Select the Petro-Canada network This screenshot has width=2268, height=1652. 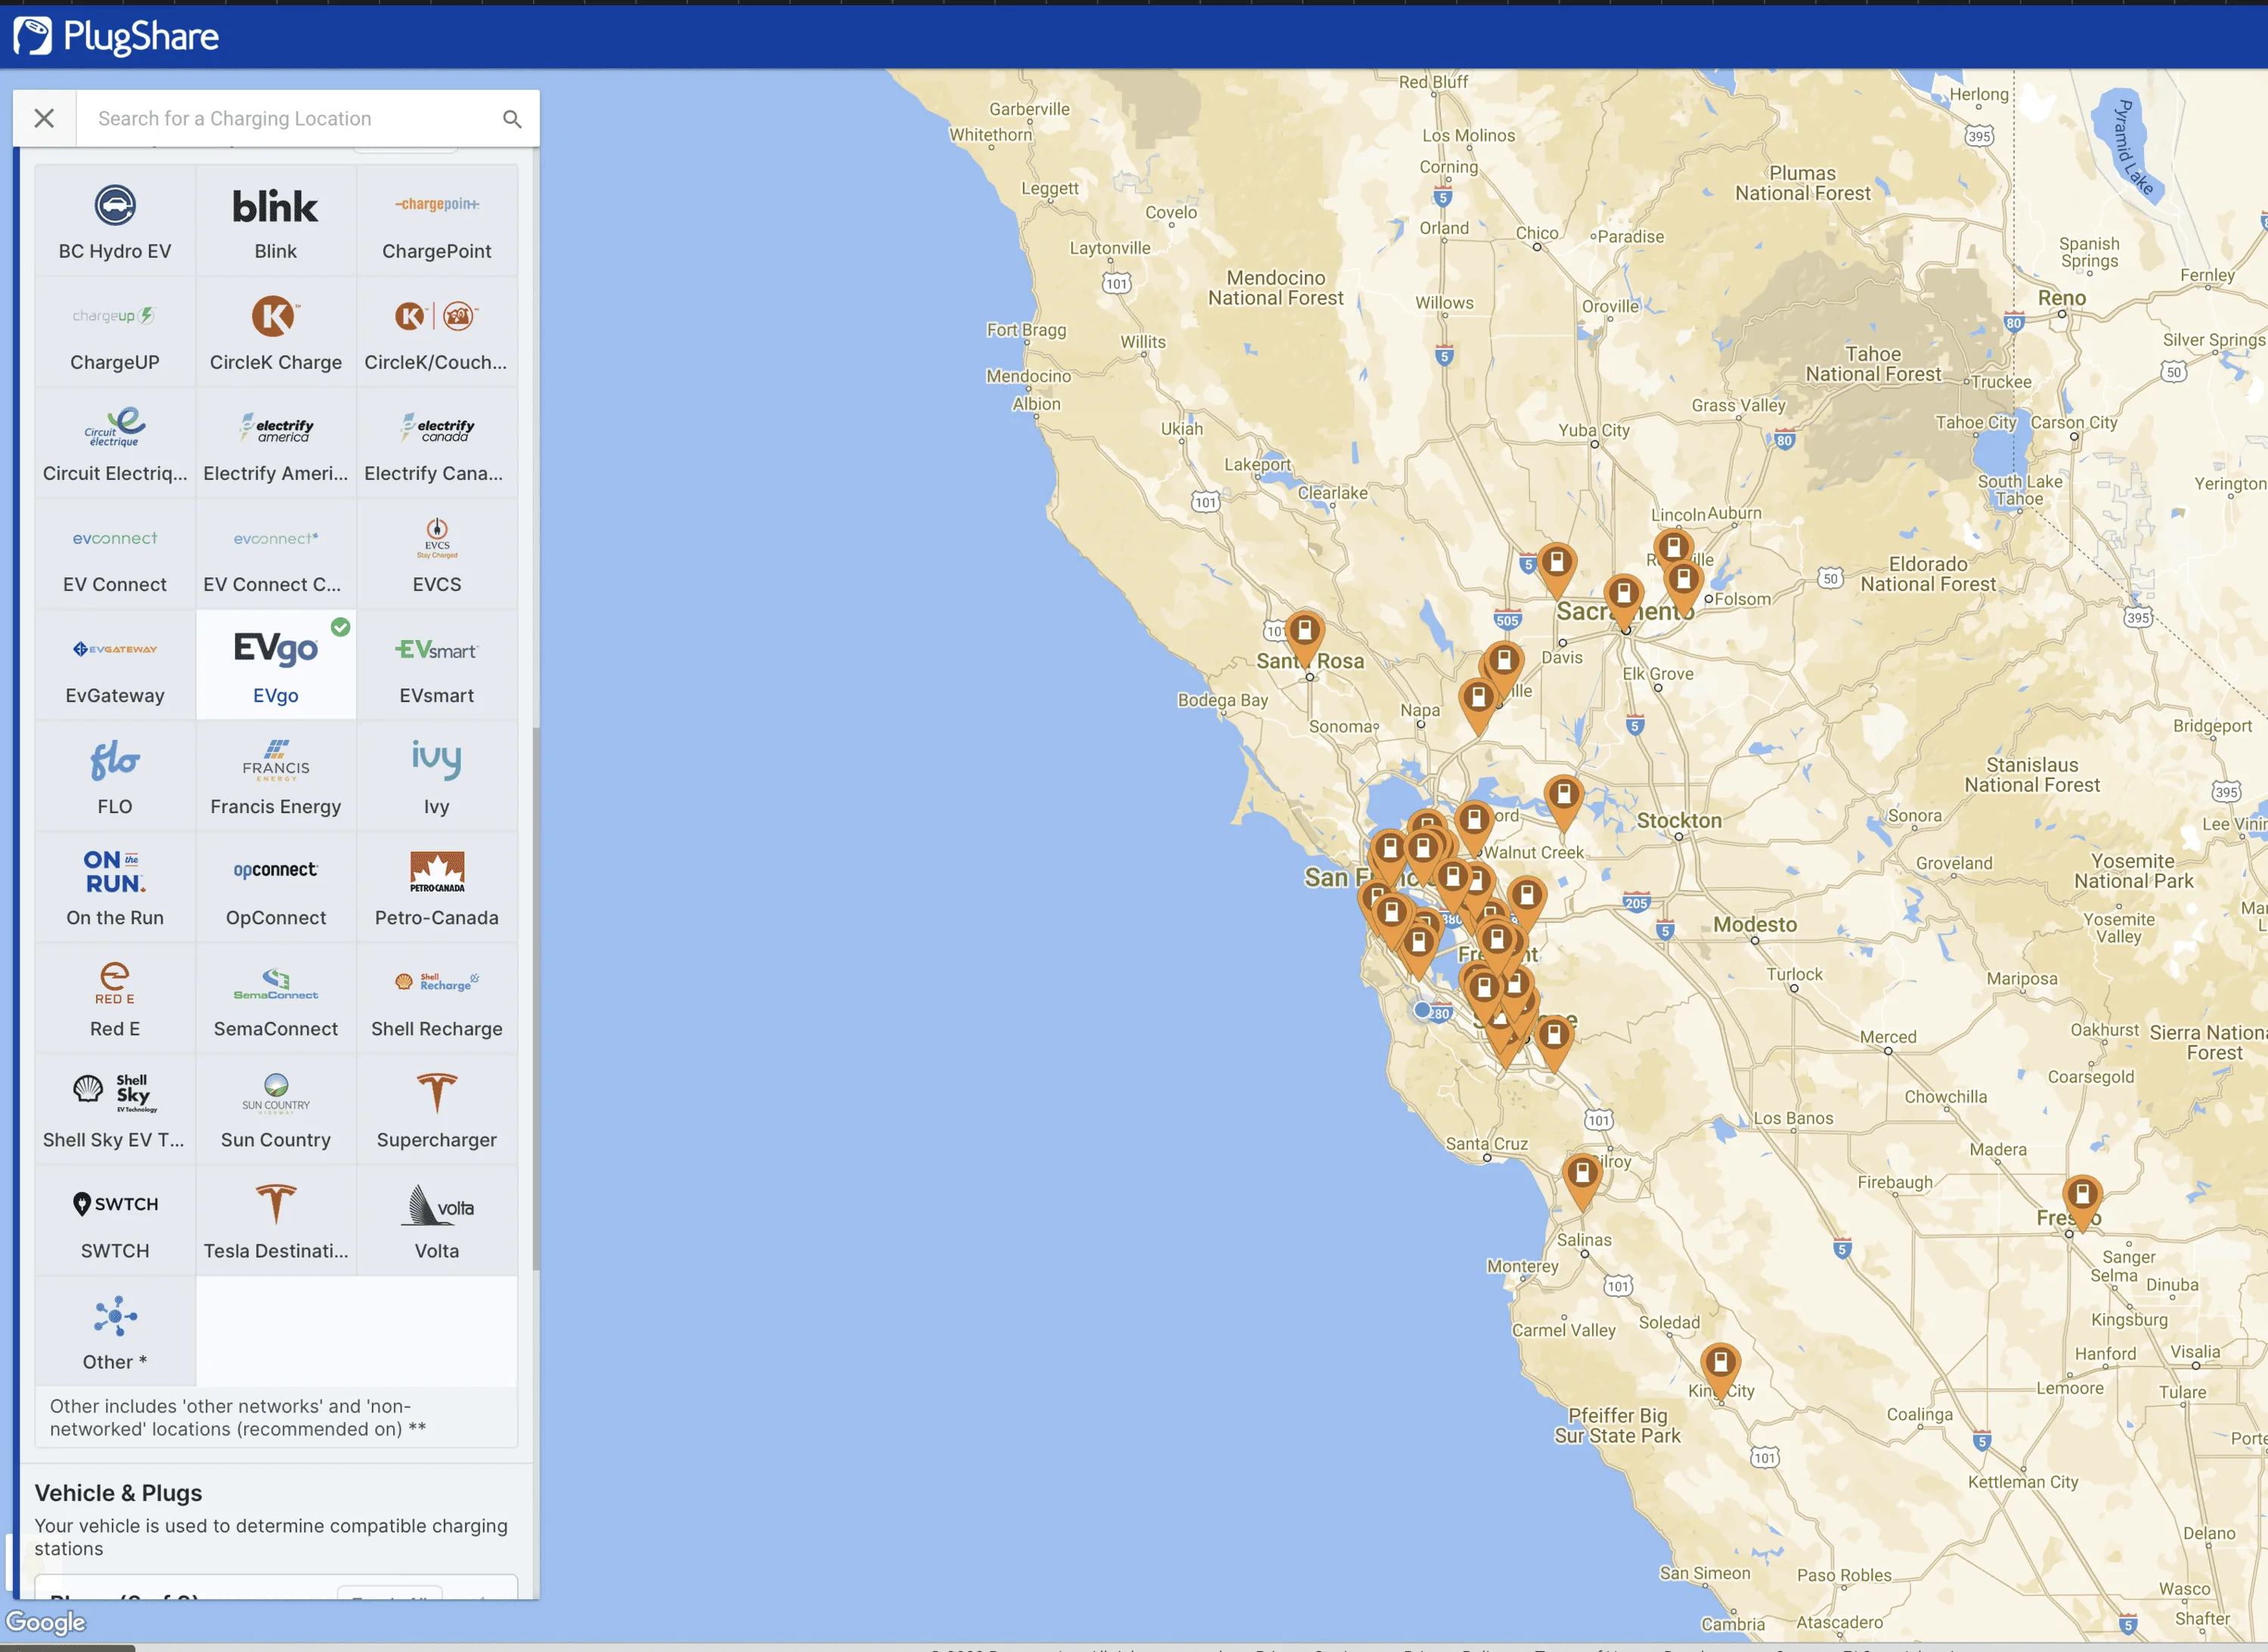coord(436,887)
